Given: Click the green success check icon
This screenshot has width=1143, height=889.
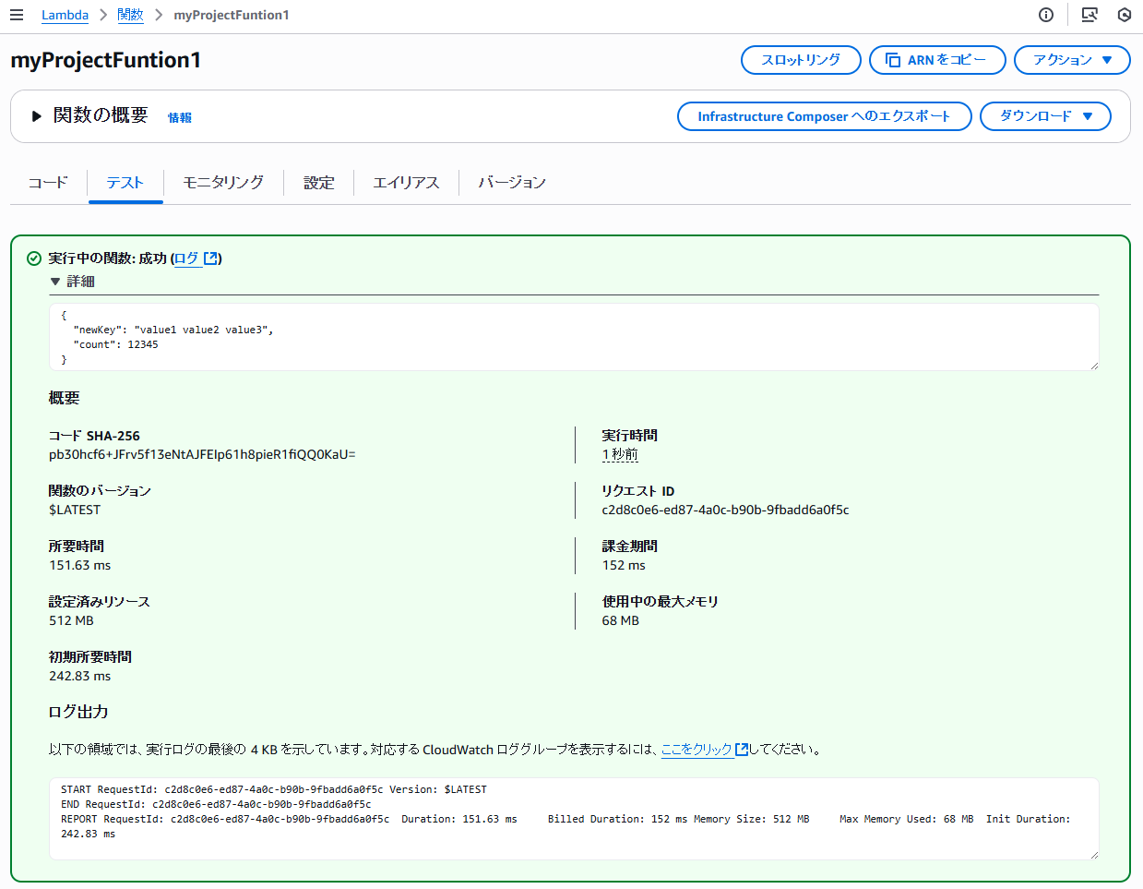Looking at the screenshot, I should (34, 258).
